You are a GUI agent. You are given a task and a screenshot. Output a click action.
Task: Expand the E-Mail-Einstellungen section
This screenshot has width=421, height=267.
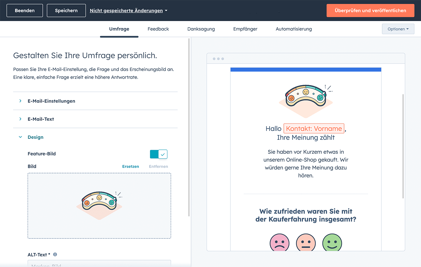[x=51, y=101]
